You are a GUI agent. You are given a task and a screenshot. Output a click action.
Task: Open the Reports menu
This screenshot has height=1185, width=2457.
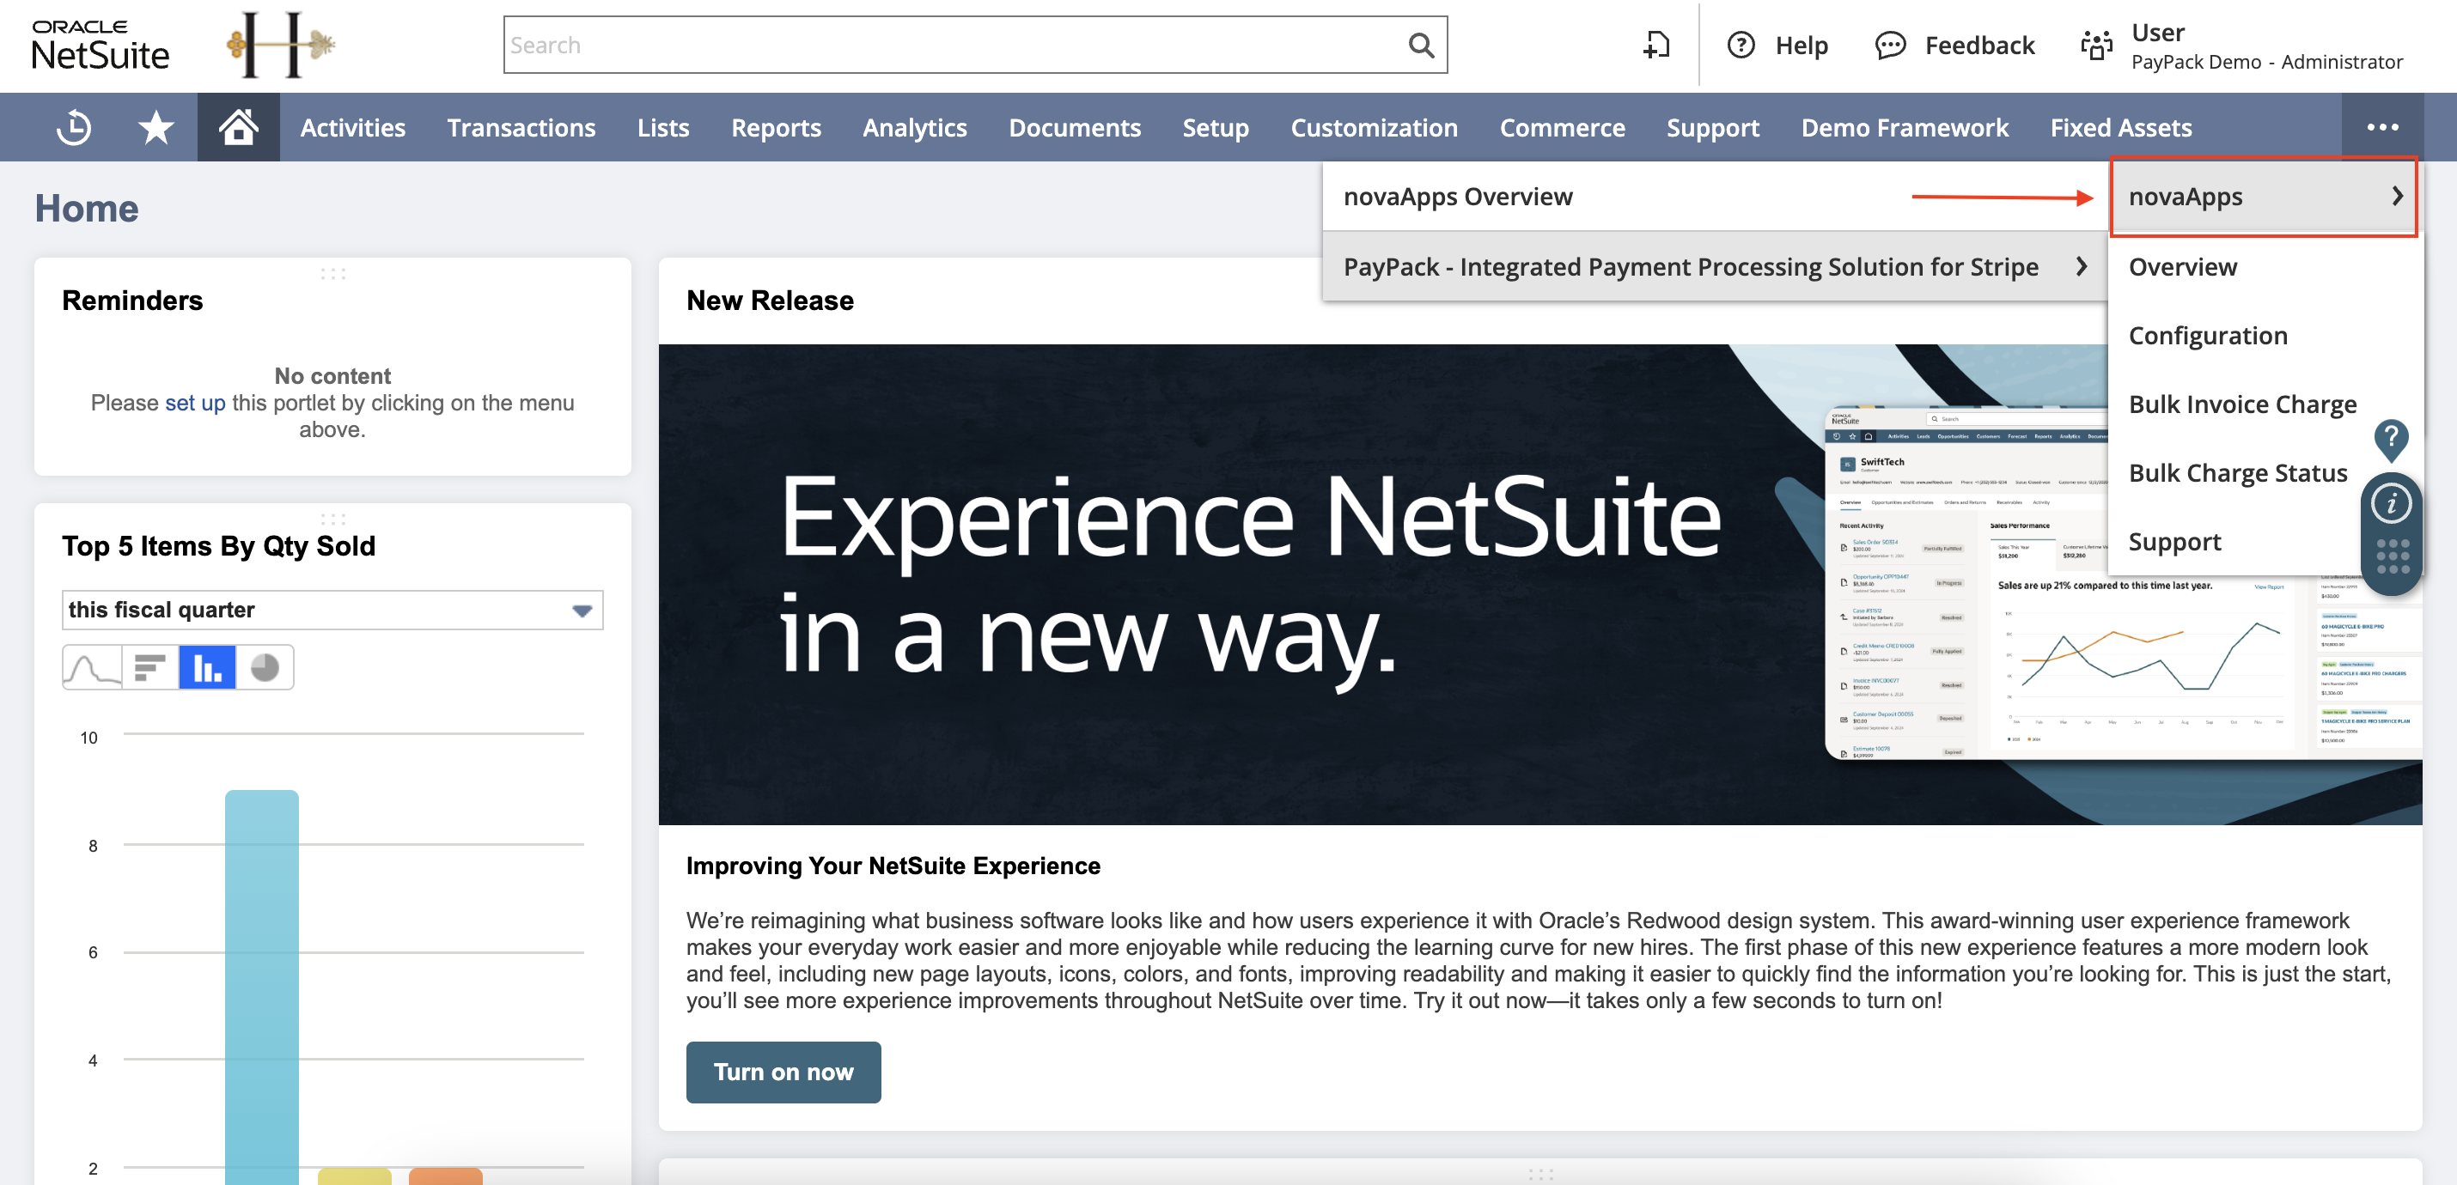point(776,127)
